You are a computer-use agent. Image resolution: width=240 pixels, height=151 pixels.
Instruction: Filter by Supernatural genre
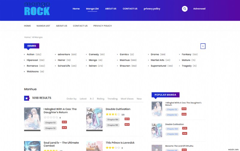tap(158, 66)
